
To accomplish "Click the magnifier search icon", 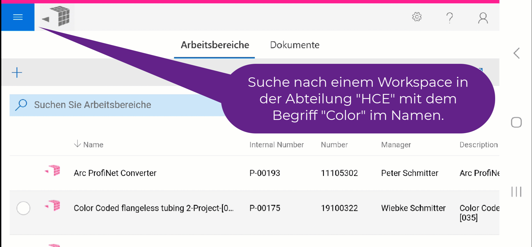I will tap(21, 105).
